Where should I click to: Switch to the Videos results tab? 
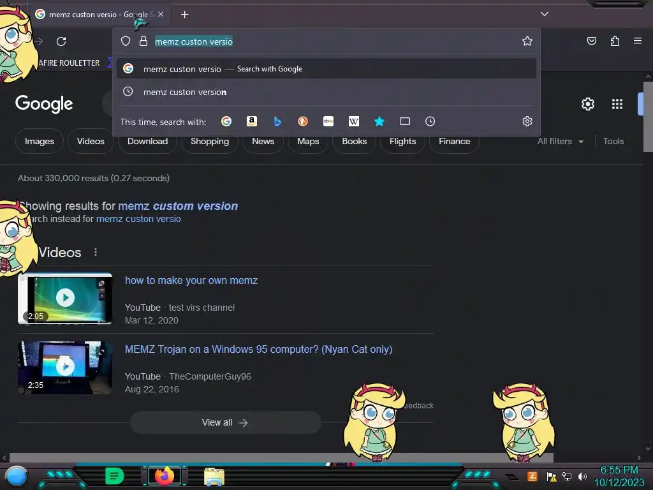click(x=91, y=141)
